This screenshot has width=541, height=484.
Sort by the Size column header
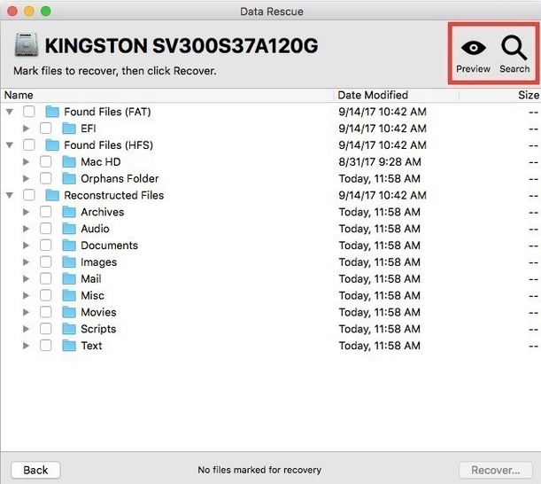[500, 95]
